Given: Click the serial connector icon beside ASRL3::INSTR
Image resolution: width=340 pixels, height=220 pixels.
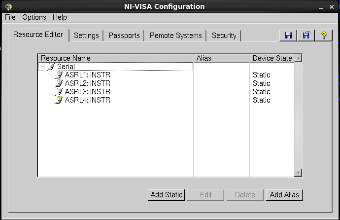Looking at the screenshot, I should (59, 92).
